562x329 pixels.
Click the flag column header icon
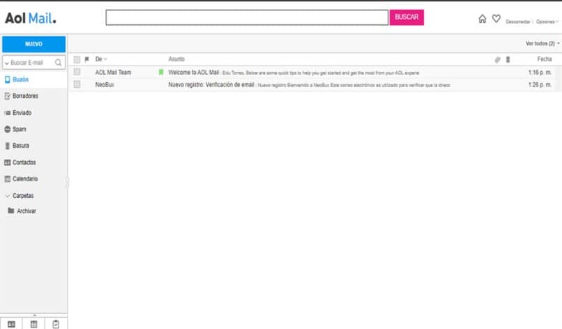point(86,59)
